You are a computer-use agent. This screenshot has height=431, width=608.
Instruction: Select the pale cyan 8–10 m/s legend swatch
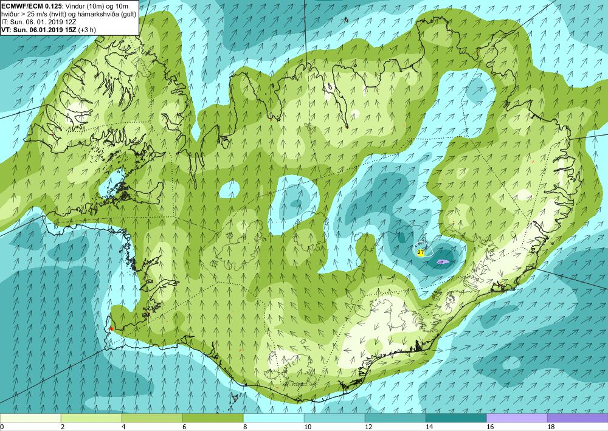274,418
